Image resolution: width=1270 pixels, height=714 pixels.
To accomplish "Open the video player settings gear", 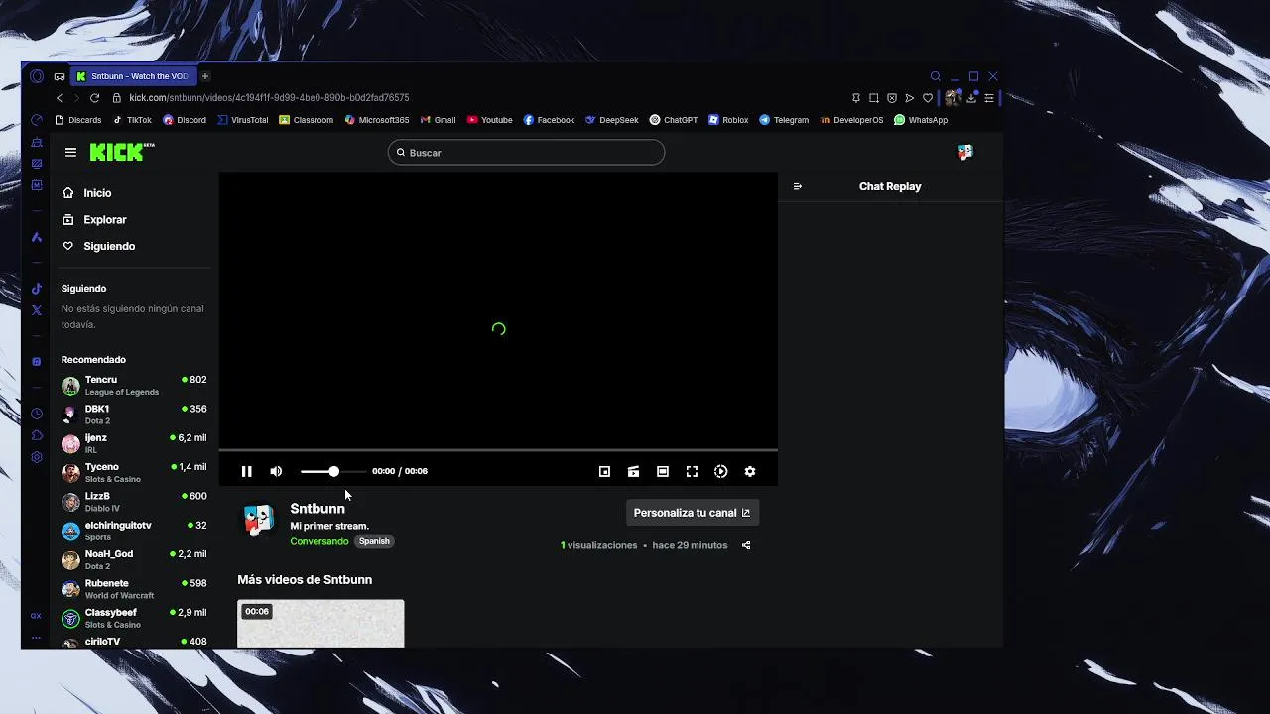I will pos(750,471).
